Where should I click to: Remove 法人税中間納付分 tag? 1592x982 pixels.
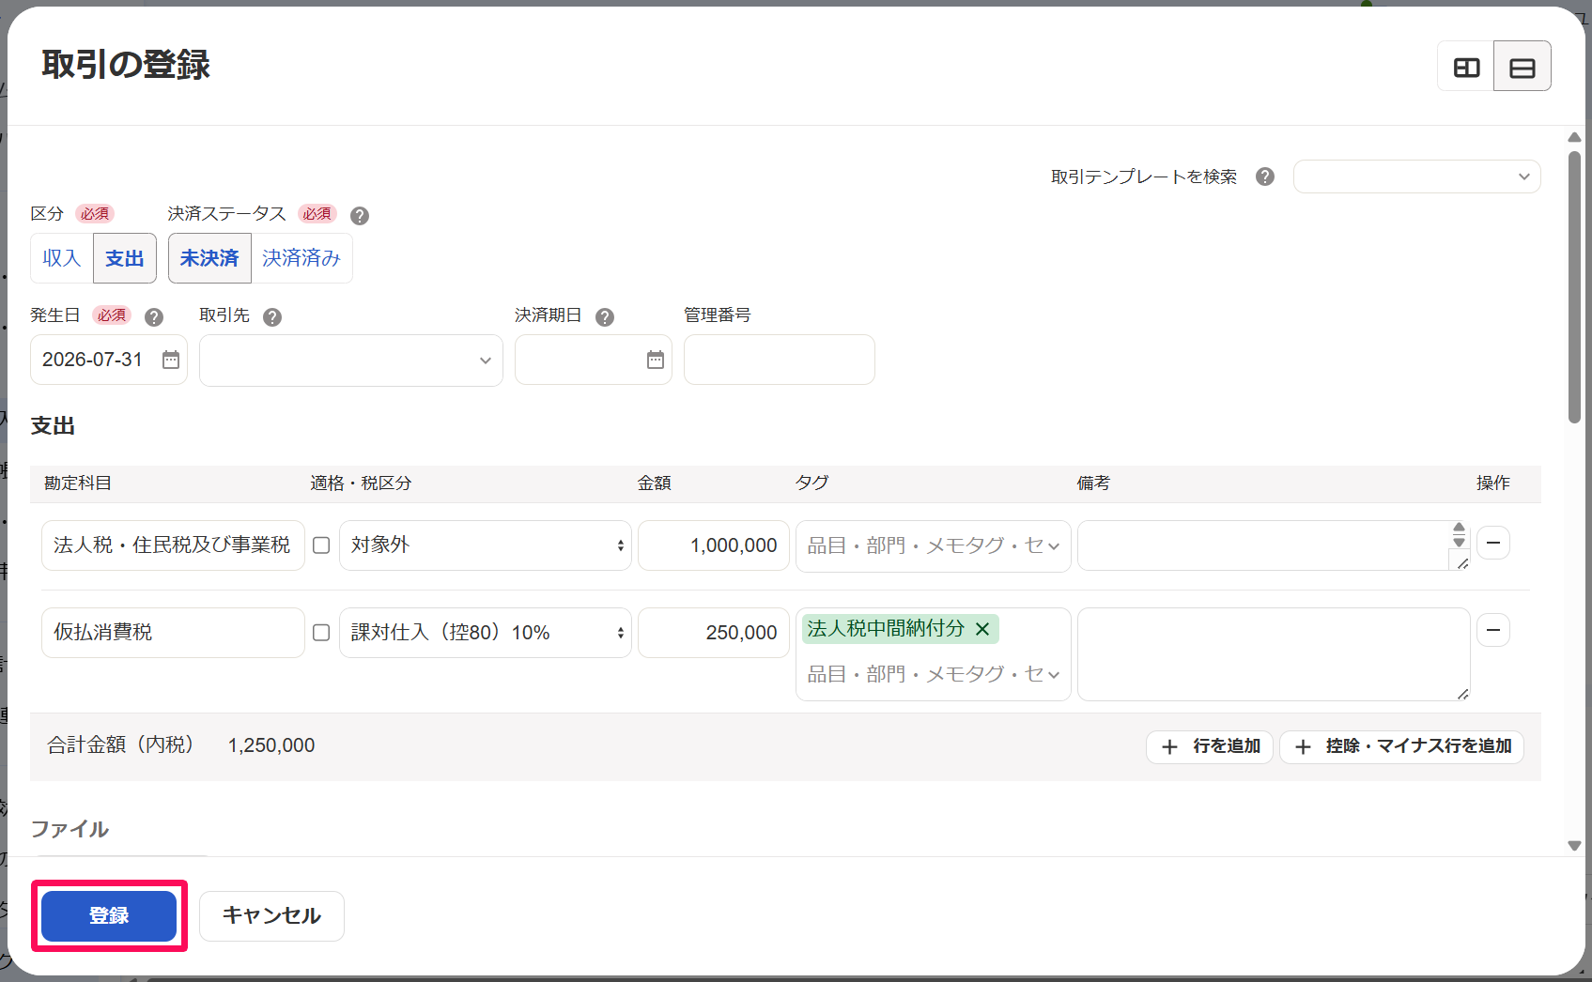click(x=982, y=629)
